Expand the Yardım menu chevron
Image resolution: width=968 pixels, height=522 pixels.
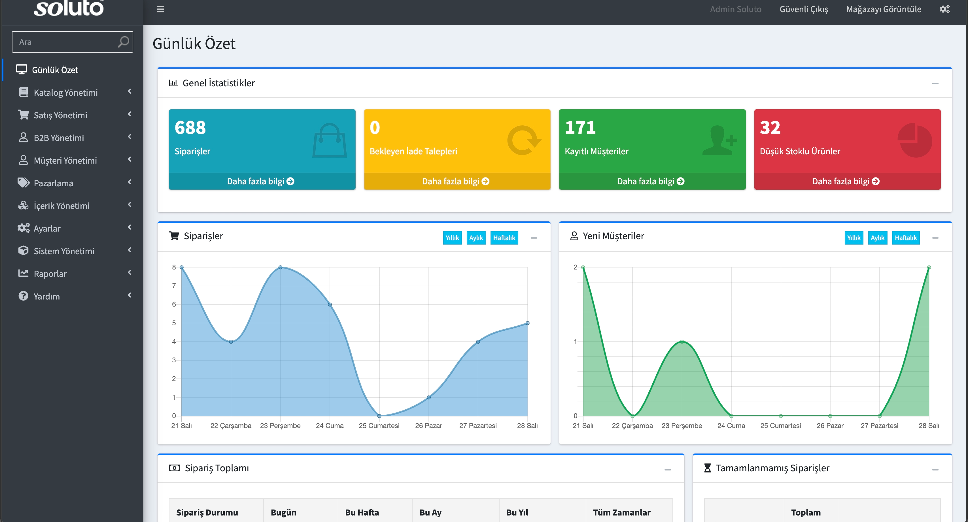130,295
